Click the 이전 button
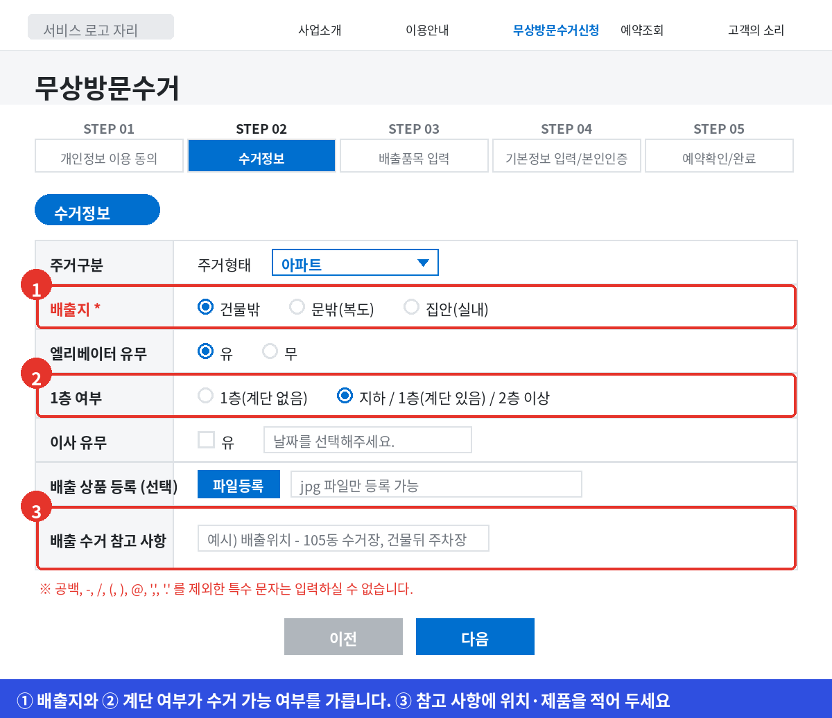832x718 pixels. click(x=343, y=637)
